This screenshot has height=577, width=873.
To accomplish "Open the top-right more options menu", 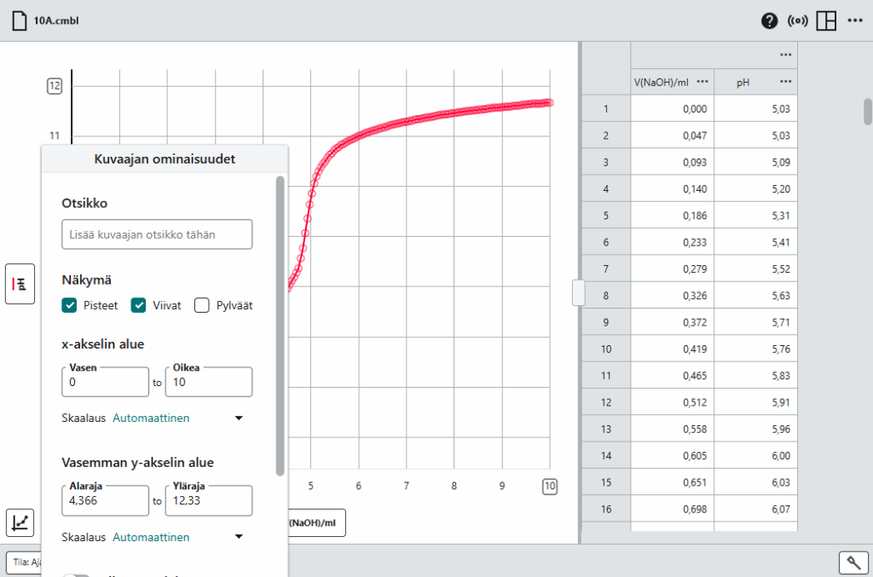I will [854, 20].
